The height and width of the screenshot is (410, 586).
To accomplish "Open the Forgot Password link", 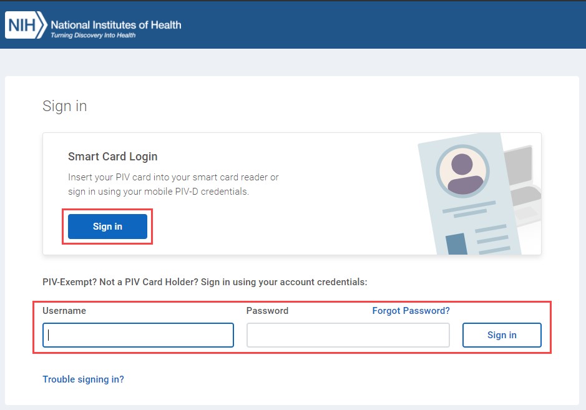I will click(411, 311).
